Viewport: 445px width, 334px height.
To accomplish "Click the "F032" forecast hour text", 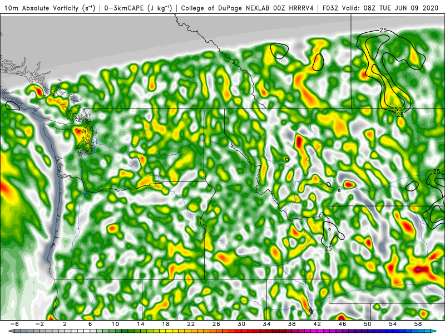I will (x=330, y=8).
